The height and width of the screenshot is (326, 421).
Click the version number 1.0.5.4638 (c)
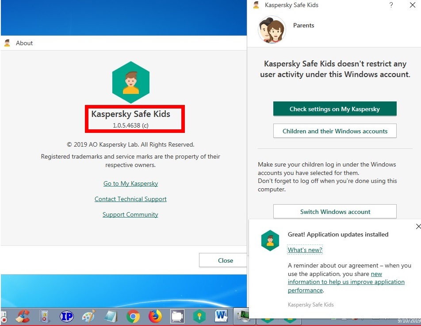[x=130, y=125]
